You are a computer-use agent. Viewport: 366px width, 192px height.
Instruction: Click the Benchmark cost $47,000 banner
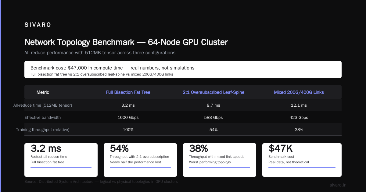coord(183,69)
